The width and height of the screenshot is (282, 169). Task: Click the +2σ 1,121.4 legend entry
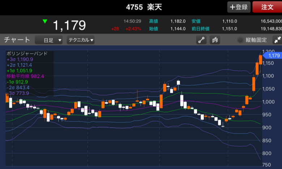(19, 65)
